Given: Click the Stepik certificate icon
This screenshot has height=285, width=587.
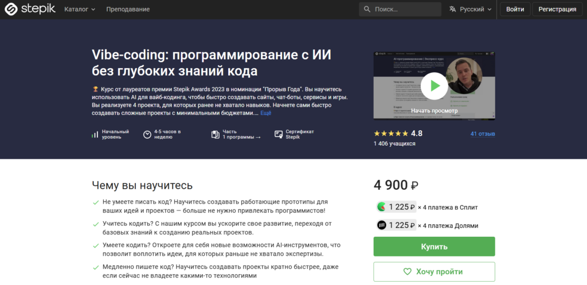Looking at the screenshot, I should tap(278, 134).
